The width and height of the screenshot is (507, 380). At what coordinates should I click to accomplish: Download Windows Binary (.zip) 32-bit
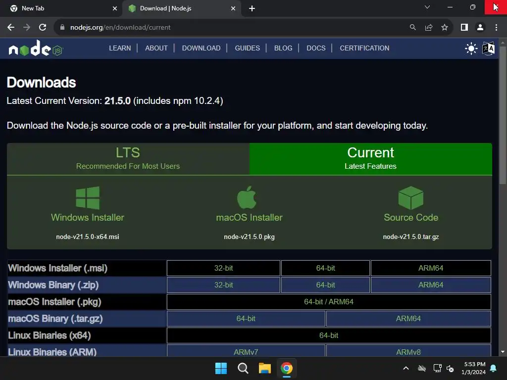click(x=223, y=285)
